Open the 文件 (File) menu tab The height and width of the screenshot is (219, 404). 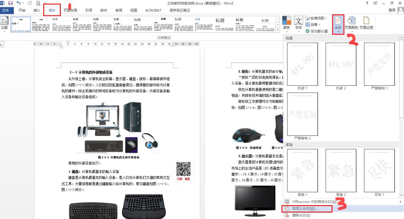coord(6,10)
